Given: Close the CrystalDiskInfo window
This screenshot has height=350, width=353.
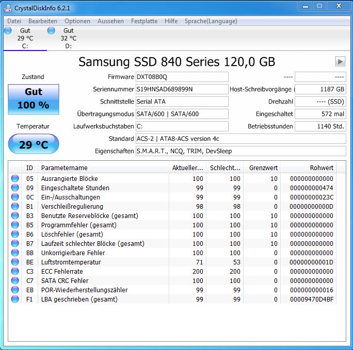Looking at the screenshot, I should pos(339,6).
